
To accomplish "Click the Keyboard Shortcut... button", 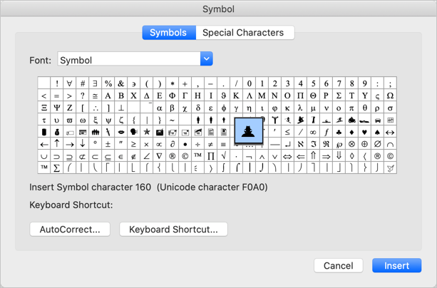I will [173, 229].
